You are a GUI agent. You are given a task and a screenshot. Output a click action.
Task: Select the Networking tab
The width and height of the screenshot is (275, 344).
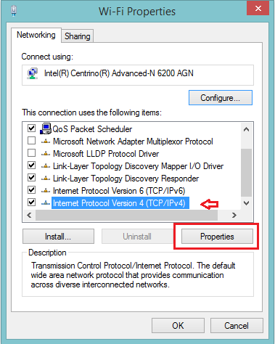[x=36, y=35]
